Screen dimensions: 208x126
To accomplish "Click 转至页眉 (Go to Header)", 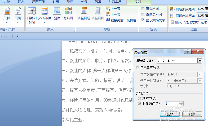I will pyautogui.click(x=84, y=13).
